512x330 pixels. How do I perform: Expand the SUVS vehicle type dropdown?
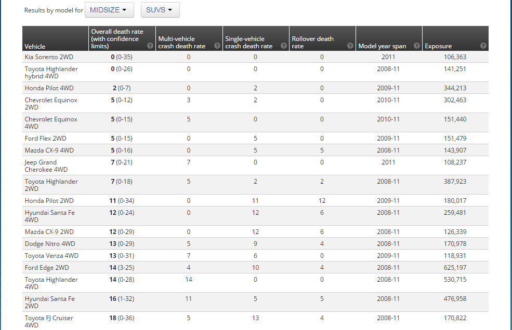coord(160,10)
